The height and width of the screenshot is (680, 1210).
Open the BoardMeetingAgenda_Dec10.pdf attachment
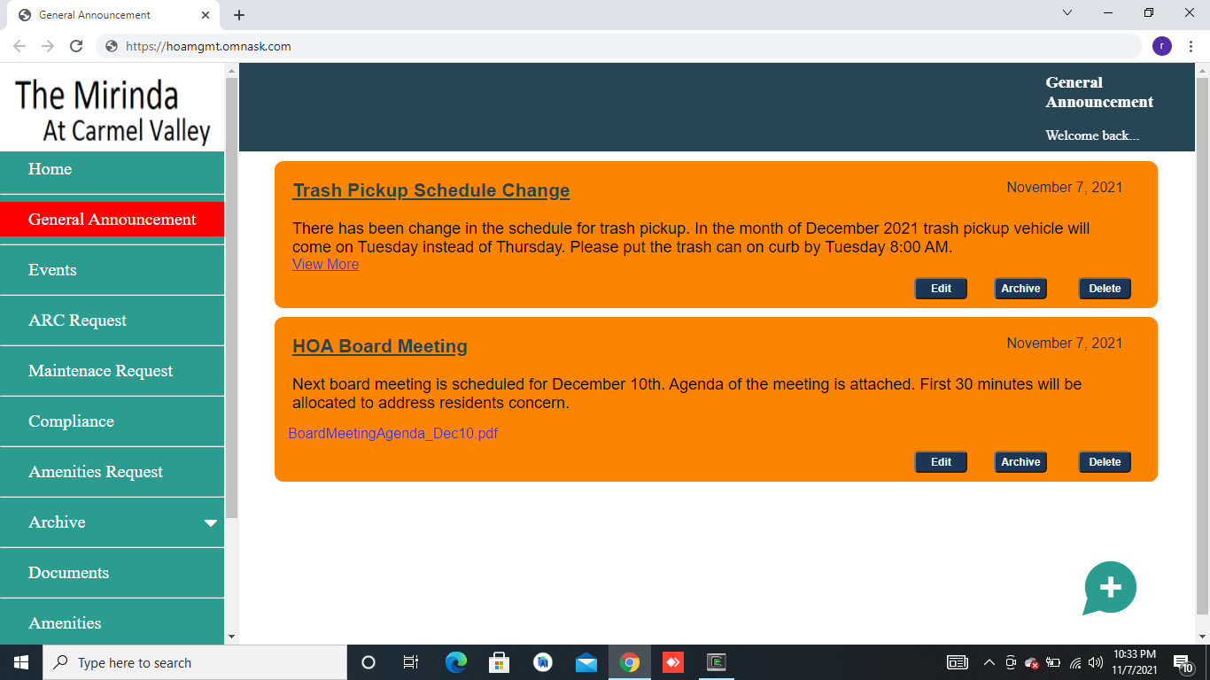pyautogui.click(x=392, y=434)
